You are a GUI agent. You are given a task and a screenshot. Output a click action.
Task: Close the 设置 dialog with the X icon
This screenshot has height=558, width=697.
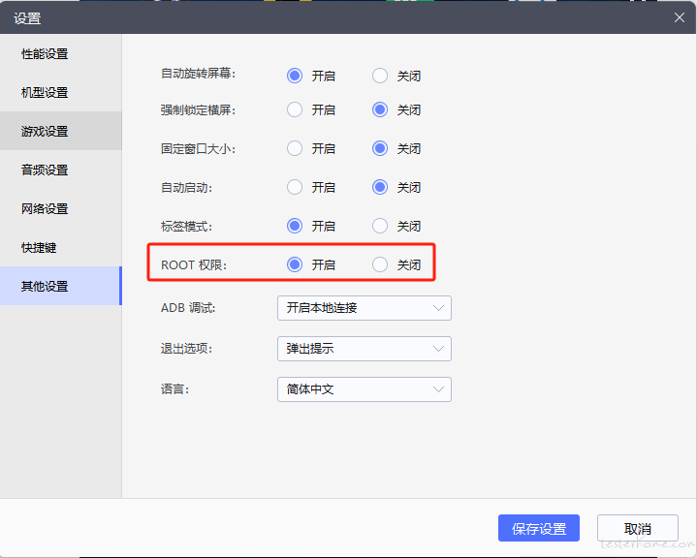[679, 17]
